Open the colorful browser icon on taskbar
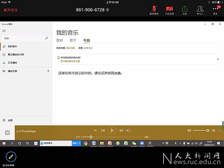The image size is (224, 168). (x=86, y=143)
